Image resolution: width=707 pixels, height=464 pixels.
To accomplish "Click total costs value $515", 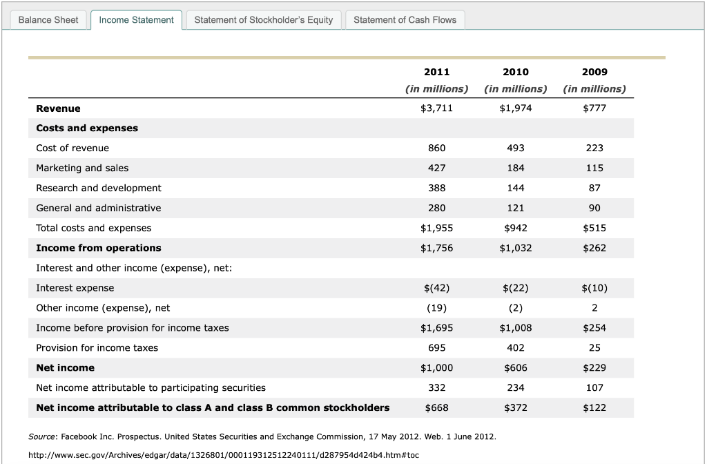I will (x=594, y=228).
